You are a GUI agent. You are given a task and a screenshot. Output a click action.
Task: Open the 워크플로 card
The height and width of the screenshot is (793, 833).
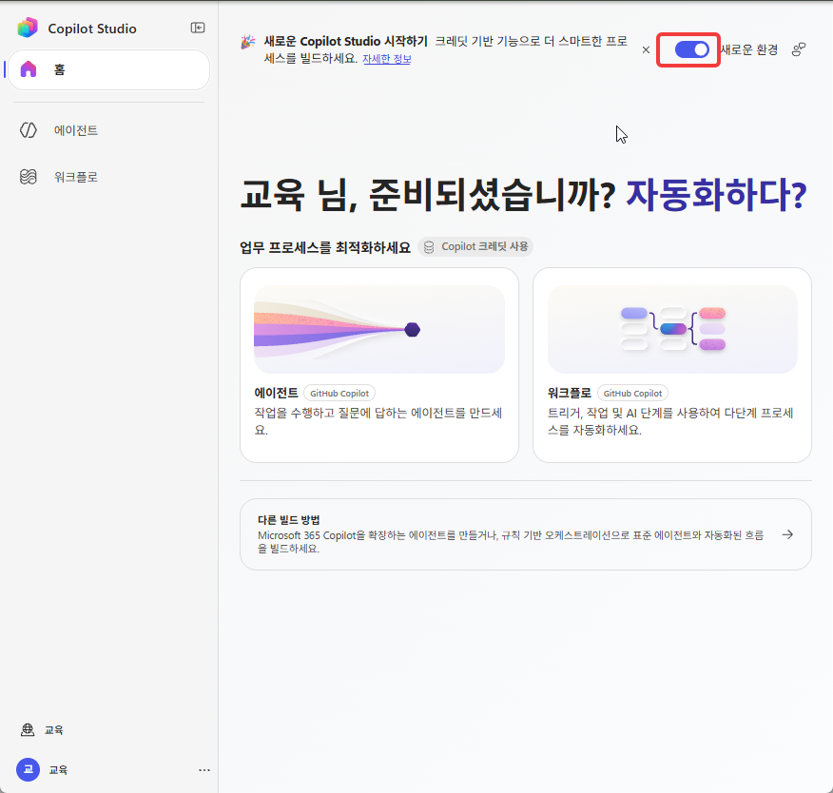pyautogui.click(x=672, y=365)
